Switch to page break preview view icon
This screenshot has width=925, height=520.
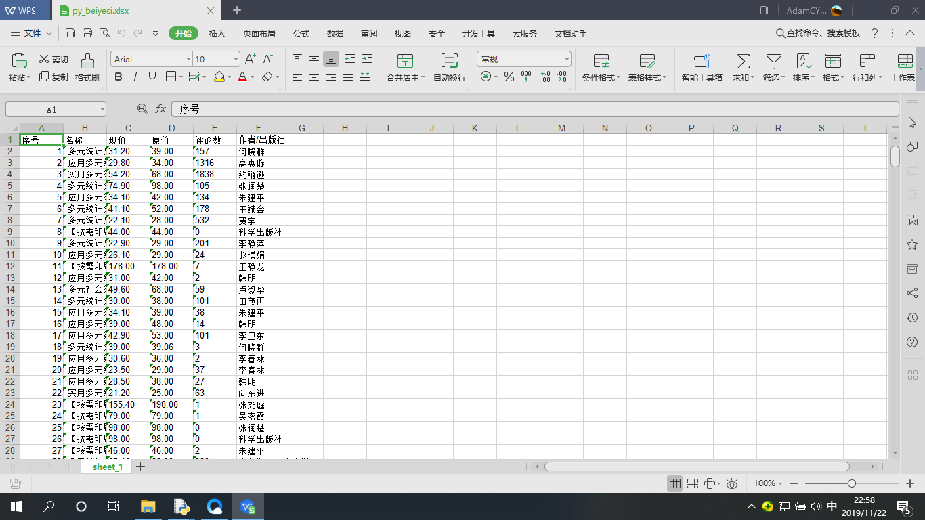(x=692, y=483)
